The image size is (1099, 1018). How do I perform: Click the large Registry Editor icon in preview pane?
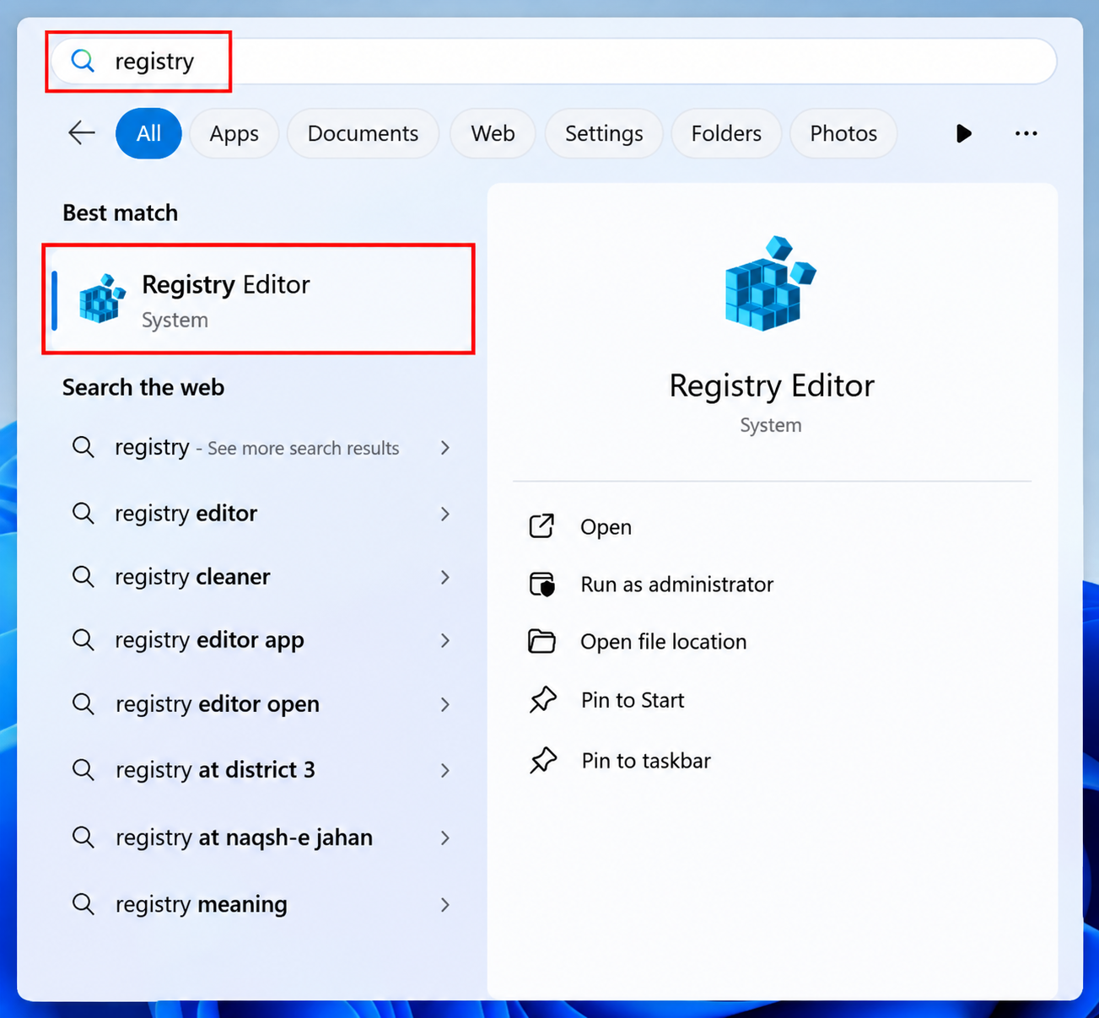pos(770,283)
